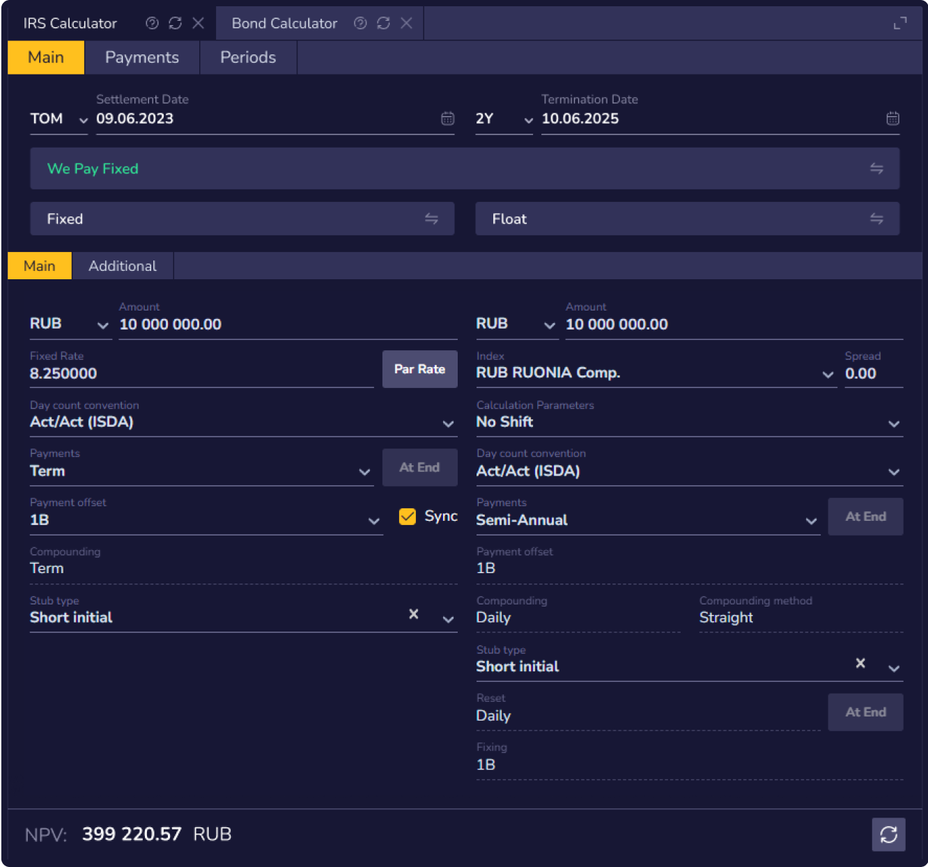Recalculate NPV with bottom refresh button

coord(888,834)
